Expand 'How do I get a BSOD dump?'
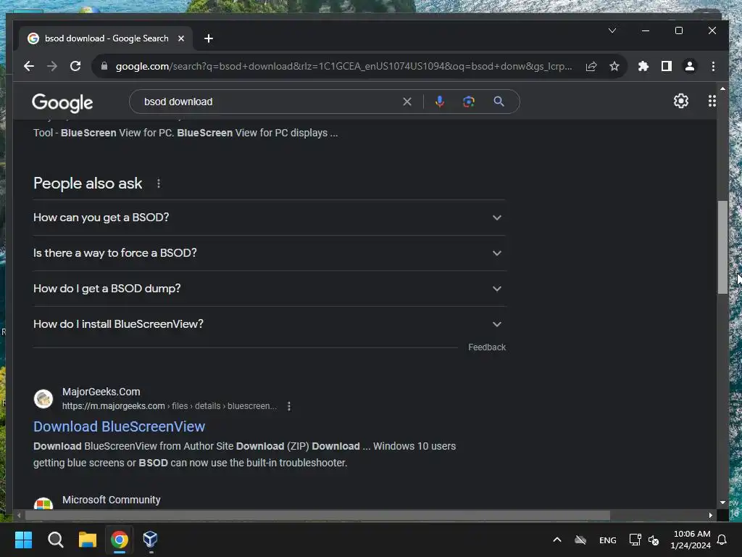This screenshot has width=742, height=557. point(270,289)
